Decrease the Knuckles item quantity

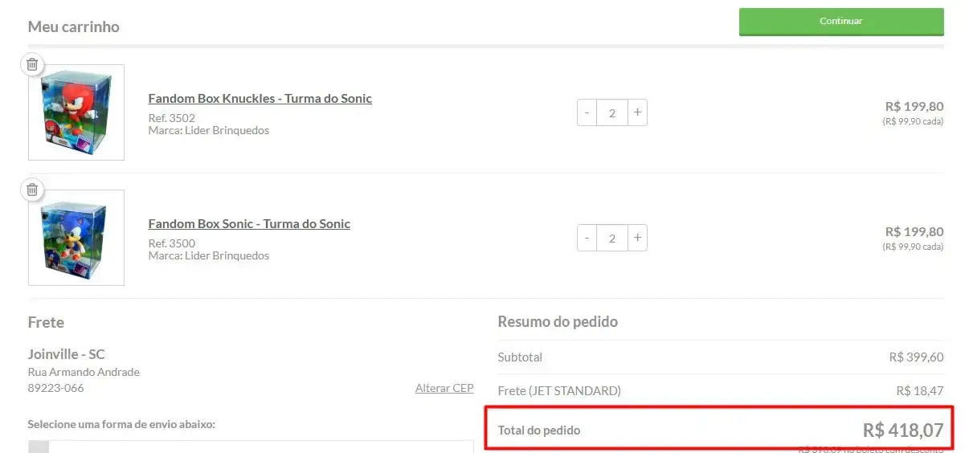587,112
